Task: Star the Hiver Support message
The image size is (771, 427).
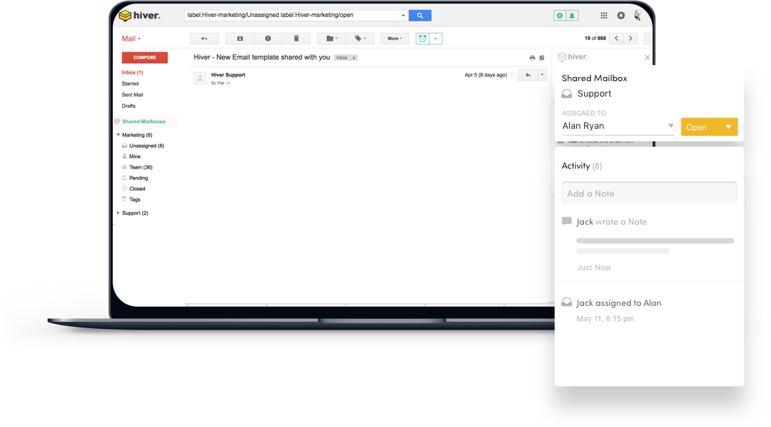Action: point(513,75)
